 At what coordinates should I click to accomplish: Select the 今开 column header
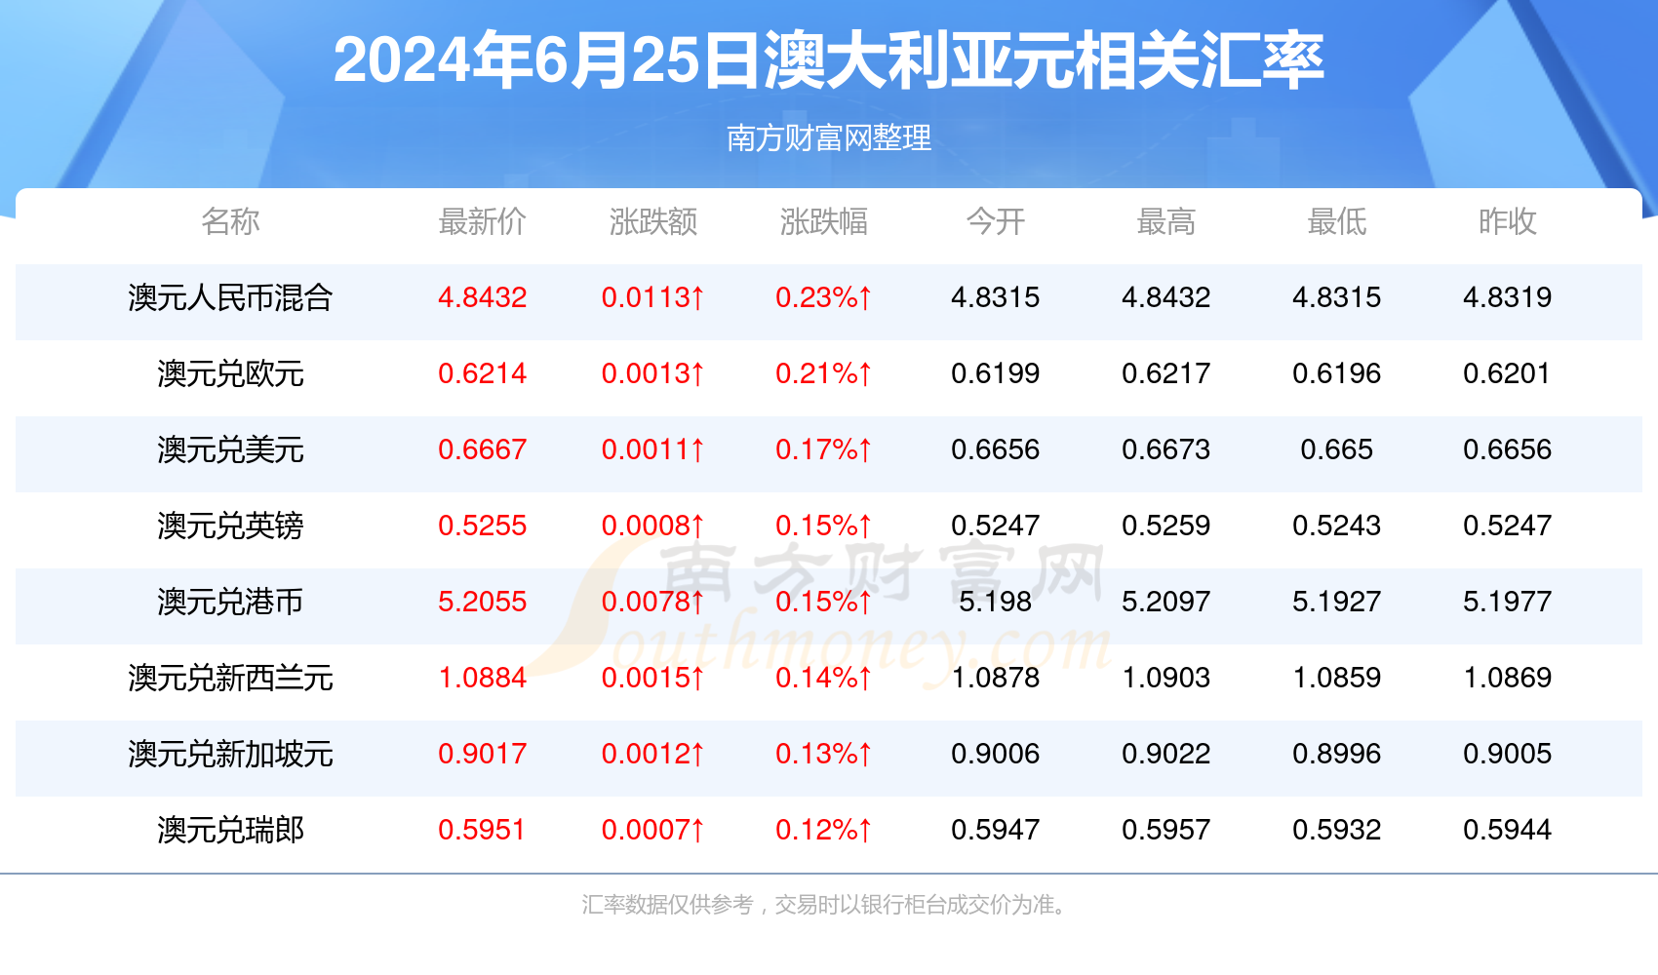pyautogui.click(x=996, y=221)
